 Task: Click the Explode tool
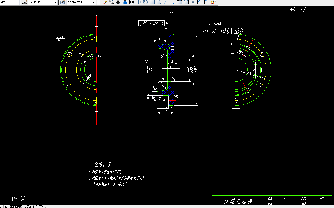point(213,2)
